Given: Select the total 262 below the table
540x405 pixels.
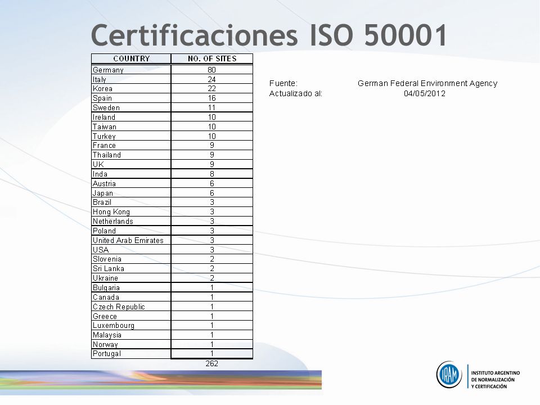Looking at the screenshot, I should pyautogui.click(x=212, y=363).
